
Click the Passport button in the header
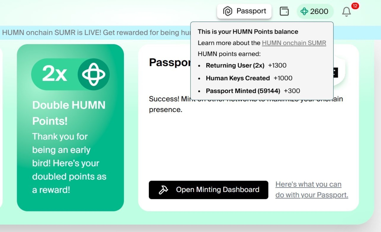coord(244,11)
